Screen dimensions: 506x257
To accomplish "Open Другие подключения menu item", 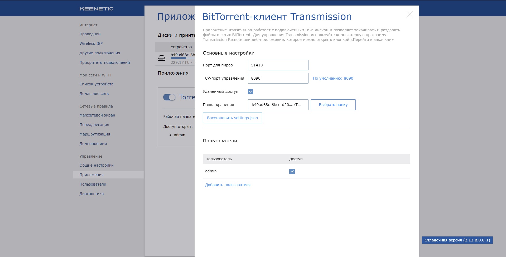I will [x=100, y=53].
